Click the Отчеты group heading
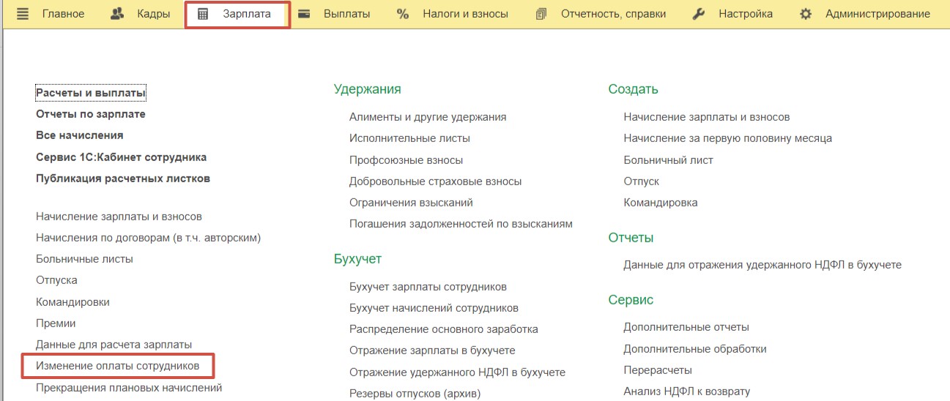Viewport: 950px width, 401px height. coord(631,238)
